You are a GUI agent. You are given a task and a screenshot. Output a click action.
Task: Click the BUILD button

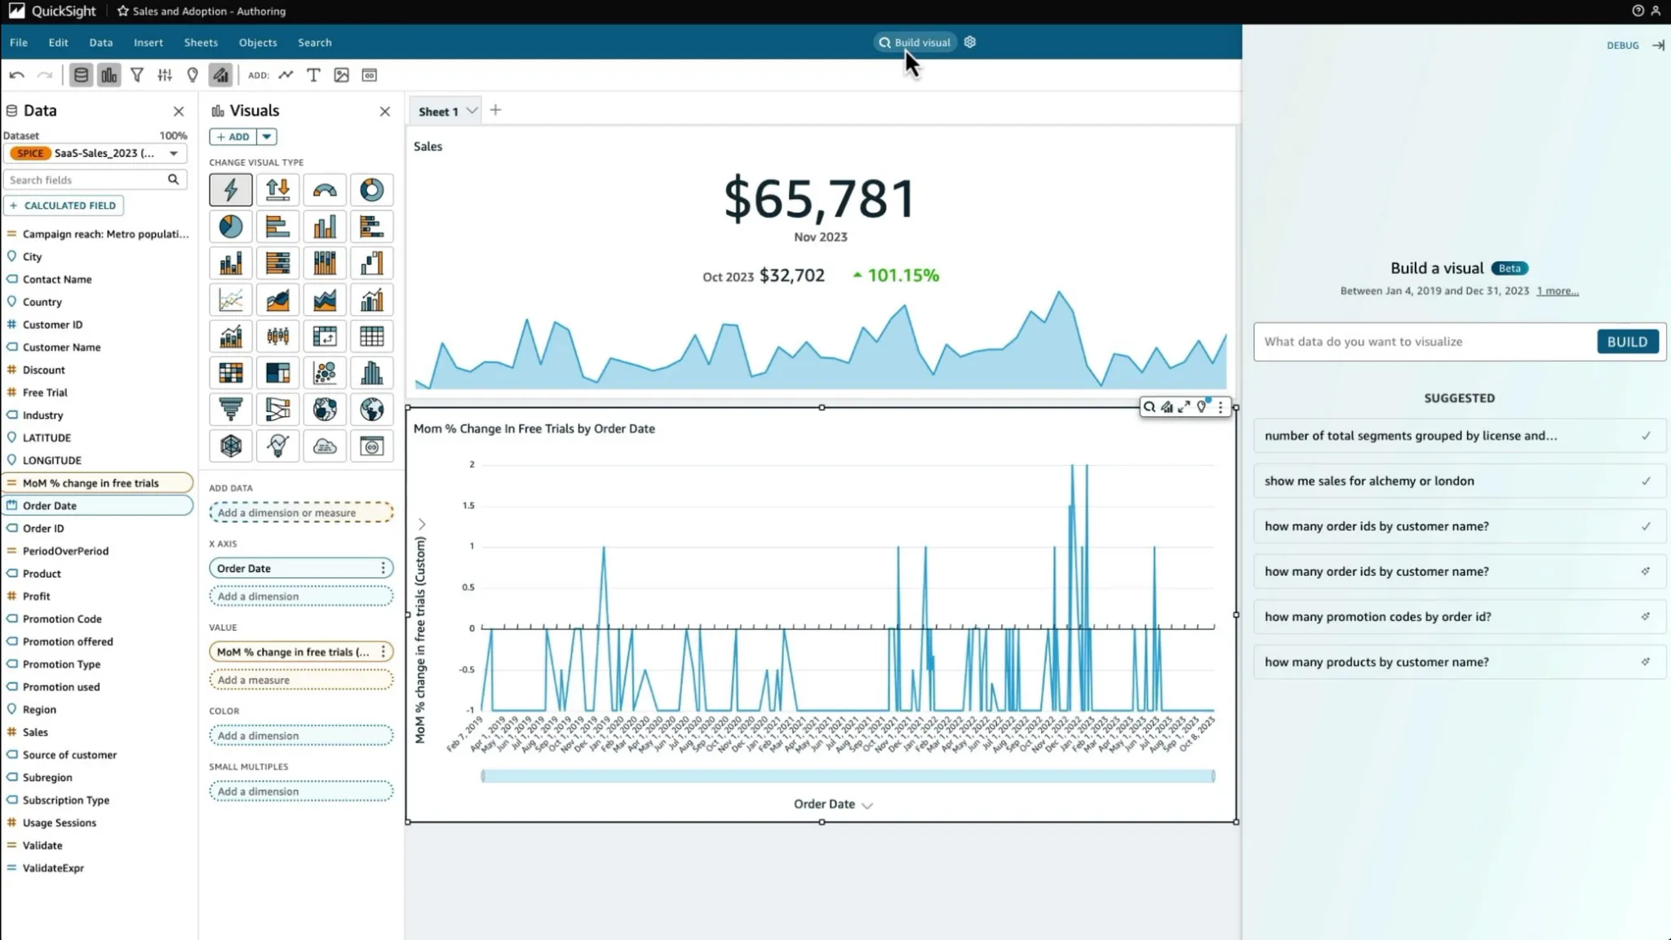pyautogui.click(x=1627, y=342)
